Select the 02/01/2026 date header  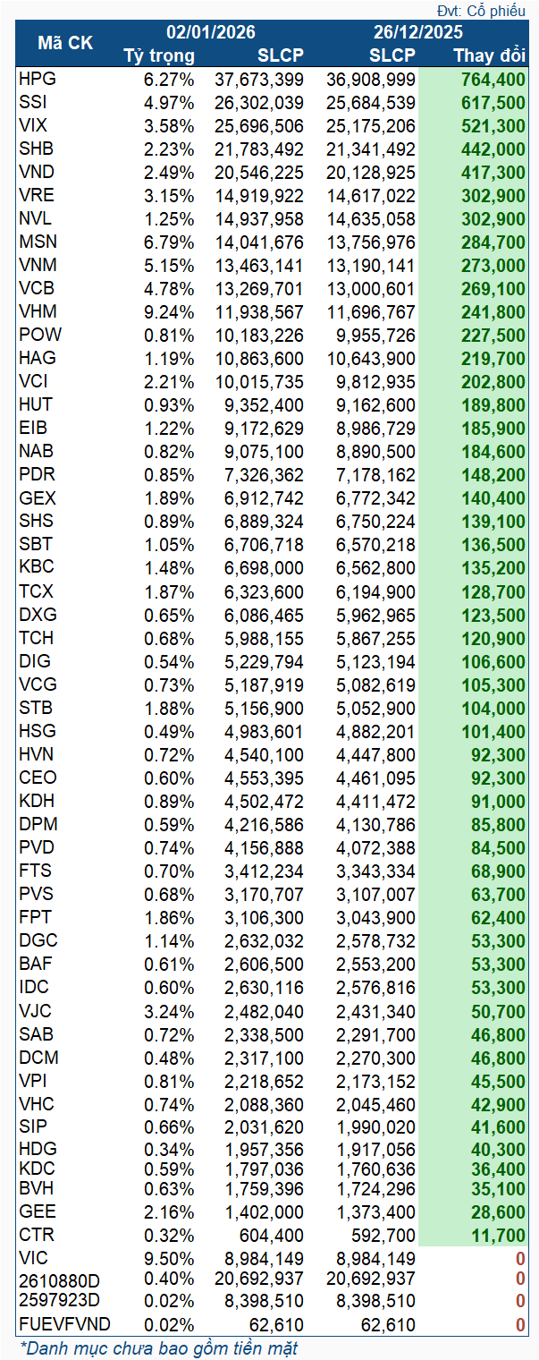coord(206,33)
